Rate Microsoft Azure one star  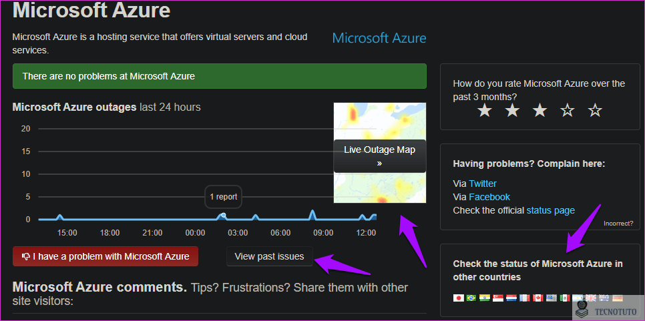tap(485, 110)
